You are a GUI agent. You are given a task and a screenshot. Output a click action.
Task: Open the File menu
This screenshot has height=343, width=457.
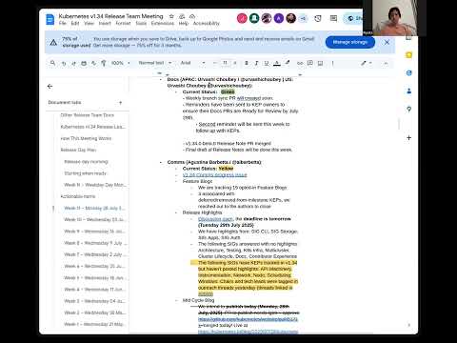pos(63,23)
